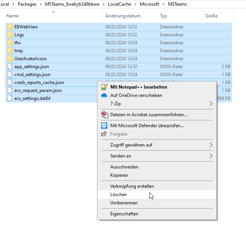Click the app_settings.json file icon
Viewport: 246px width, 229px height.
[x=10, y=67]
